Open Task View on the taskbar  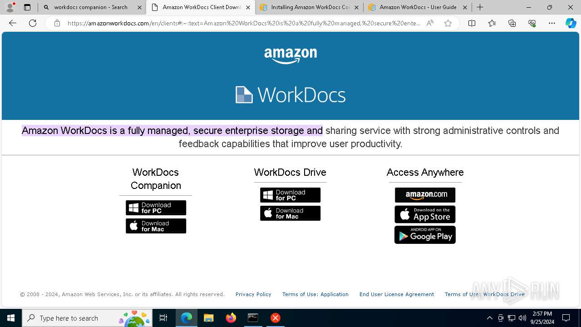(163, 318)
